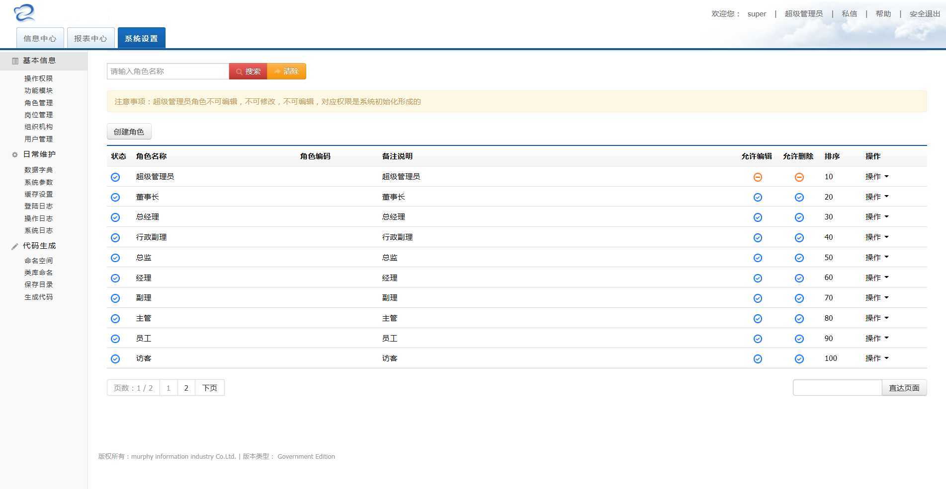Open 角色管理 in sidebar
The image size is (946, 489).
pos(39,103)
